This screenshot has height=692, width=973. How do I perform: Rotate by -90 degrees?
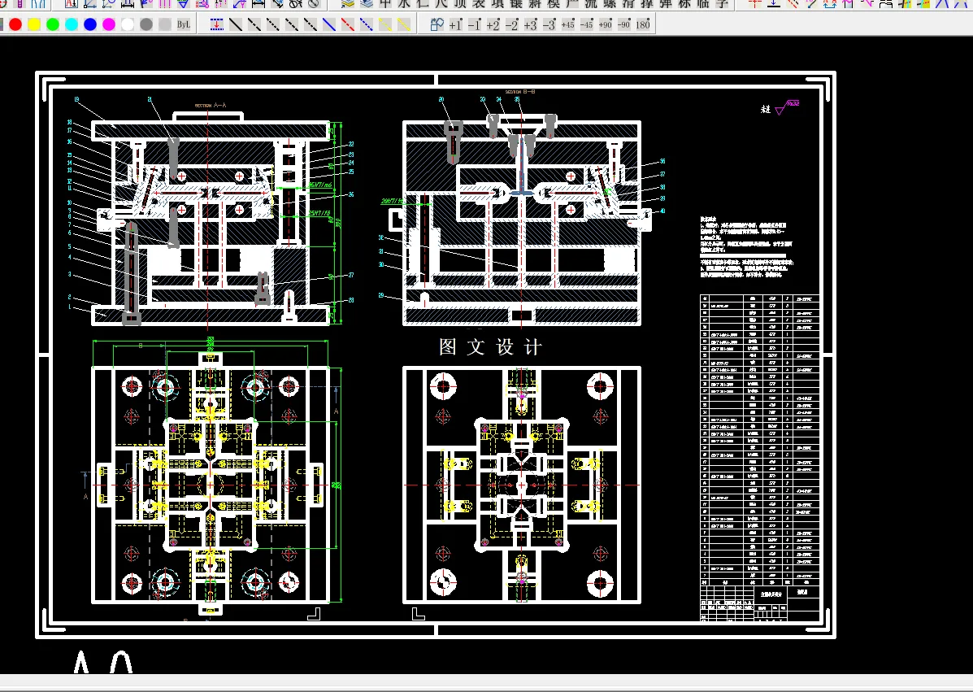(x=623, y=24)
